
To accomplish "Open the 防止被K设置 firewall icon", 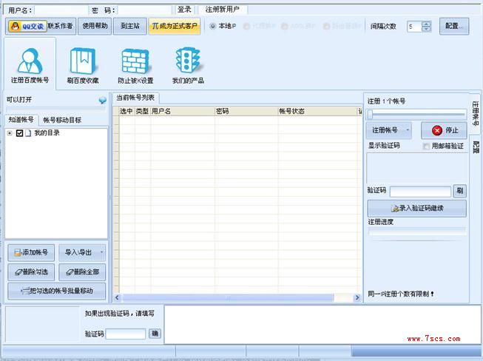I will [x=135, y=64].
